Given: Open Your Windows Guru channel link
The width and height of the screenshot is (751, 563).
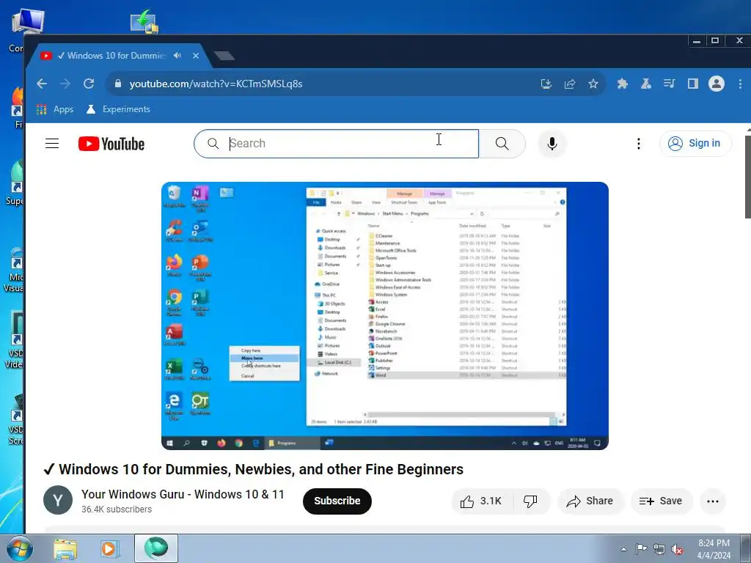Looking at the screenshot, I should (183, 495).
